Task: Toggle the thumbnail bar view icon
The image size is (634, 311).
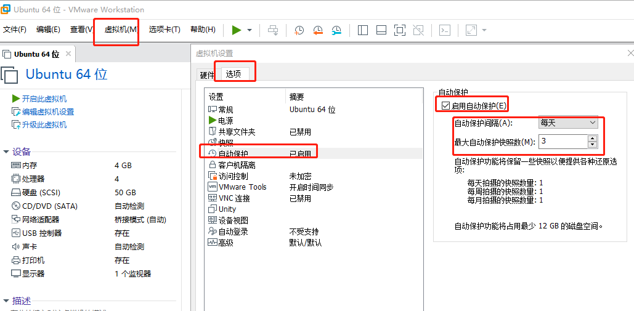Action: click(381, 30)
